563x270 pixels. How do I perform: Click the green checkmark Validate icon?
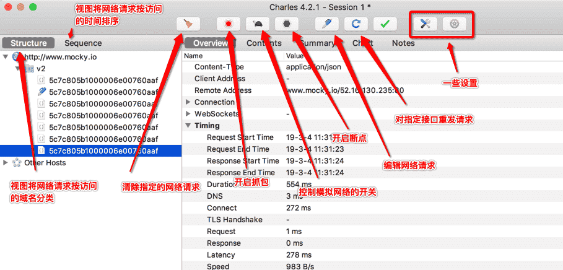(385, 24)
